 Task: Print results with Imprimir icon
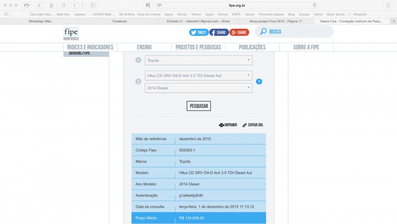coord(228,125)
